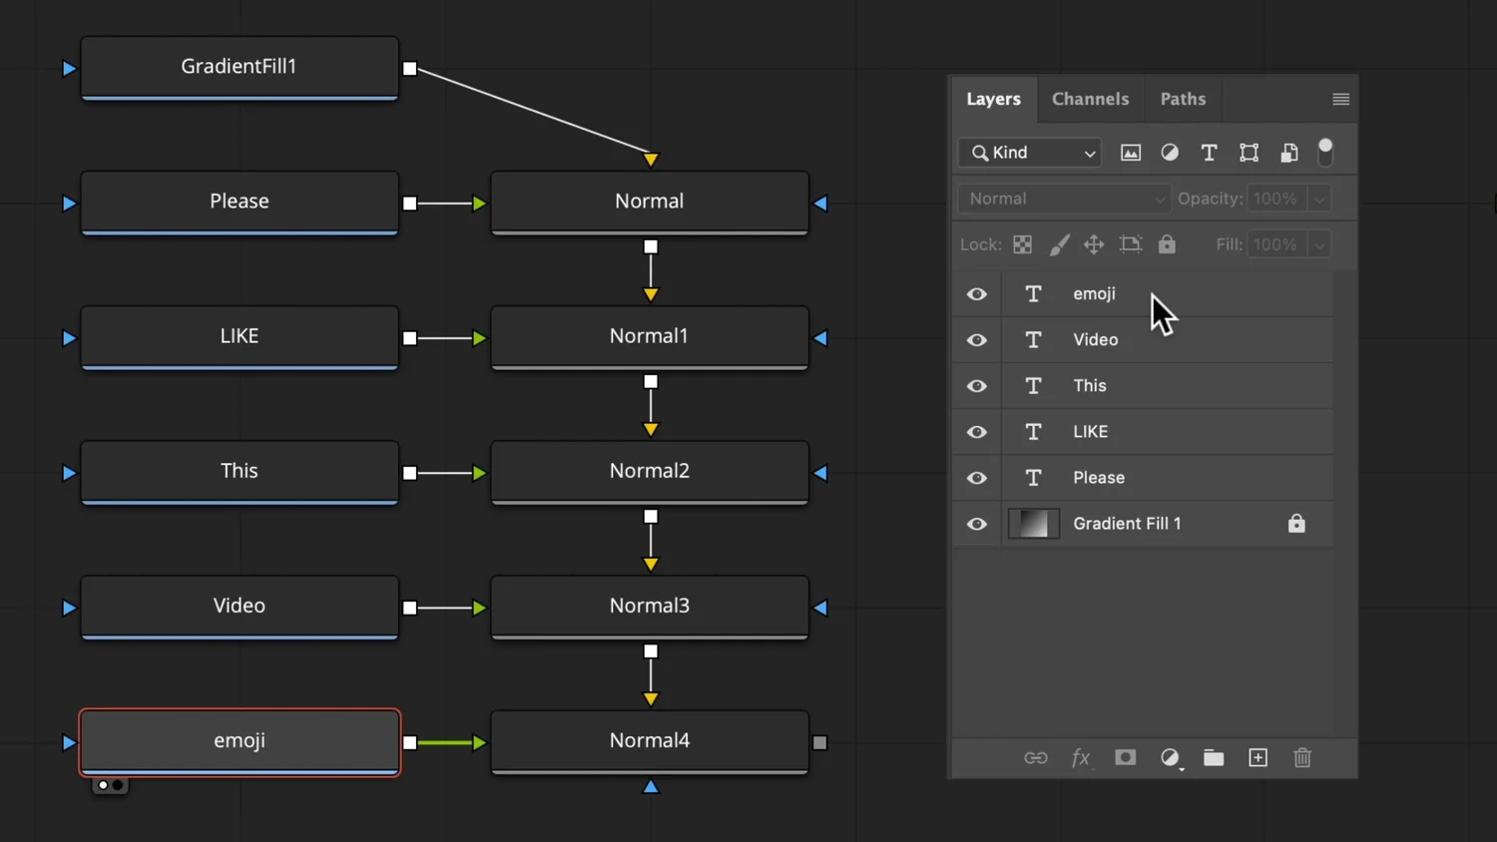
Task: Open the Link layers icon
Action: click(1036, 758)
